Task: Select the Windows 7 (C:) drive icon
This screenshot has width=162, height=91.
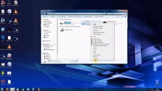Action: (62, 23)
